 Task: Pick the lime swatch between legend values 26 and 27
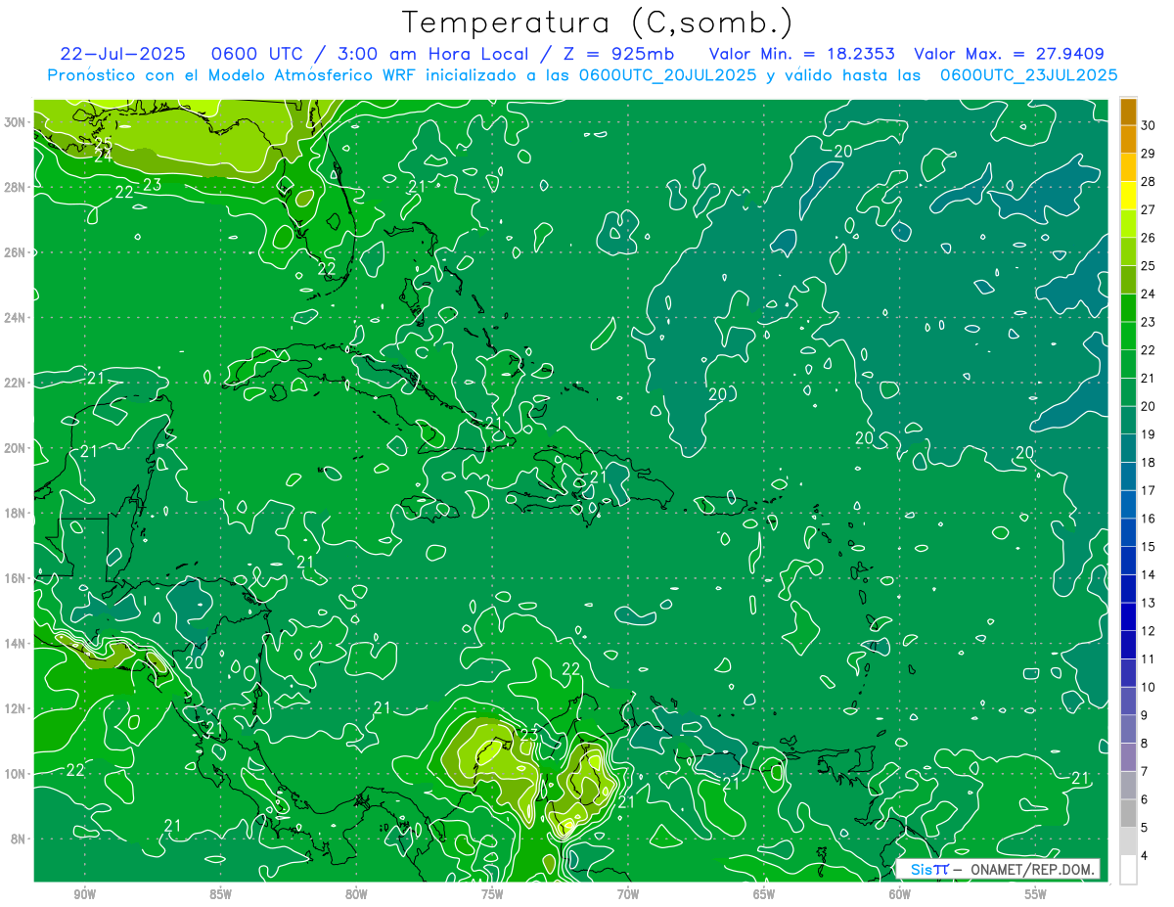point(1129,223)
